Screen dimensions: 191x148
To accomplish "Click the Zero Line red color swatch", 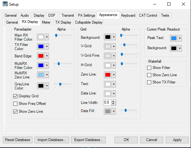I will pos(108,75).
